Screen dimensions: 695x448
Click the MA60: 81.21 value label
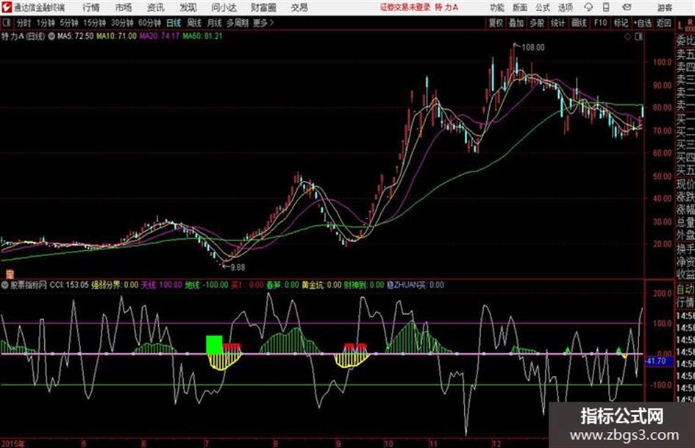(x=202, y=36)
